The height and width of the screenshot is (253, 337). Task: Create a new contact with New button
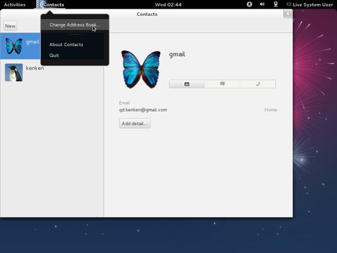point(11,26)
